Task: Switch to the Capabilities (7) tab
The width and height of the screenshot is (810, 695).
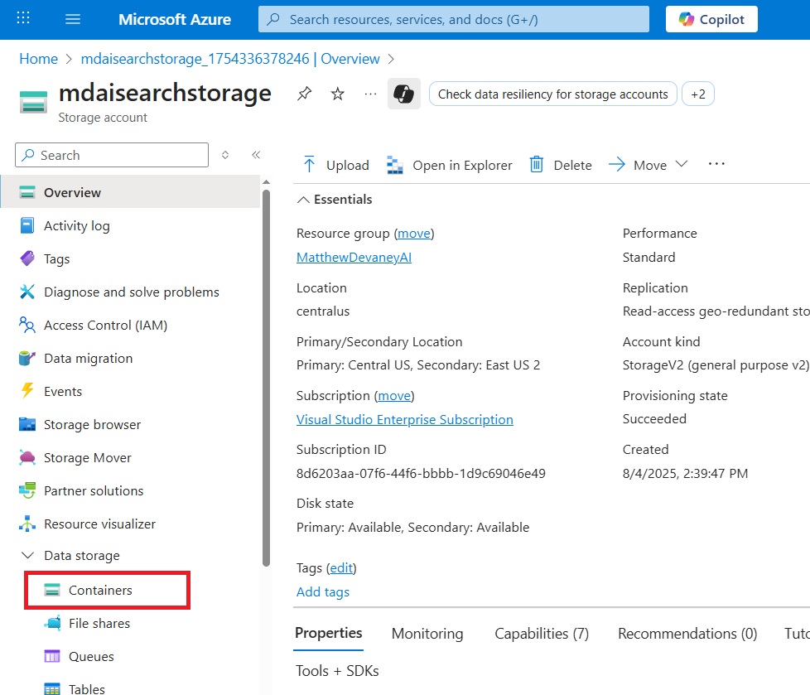Action: (x=542, y=634)
